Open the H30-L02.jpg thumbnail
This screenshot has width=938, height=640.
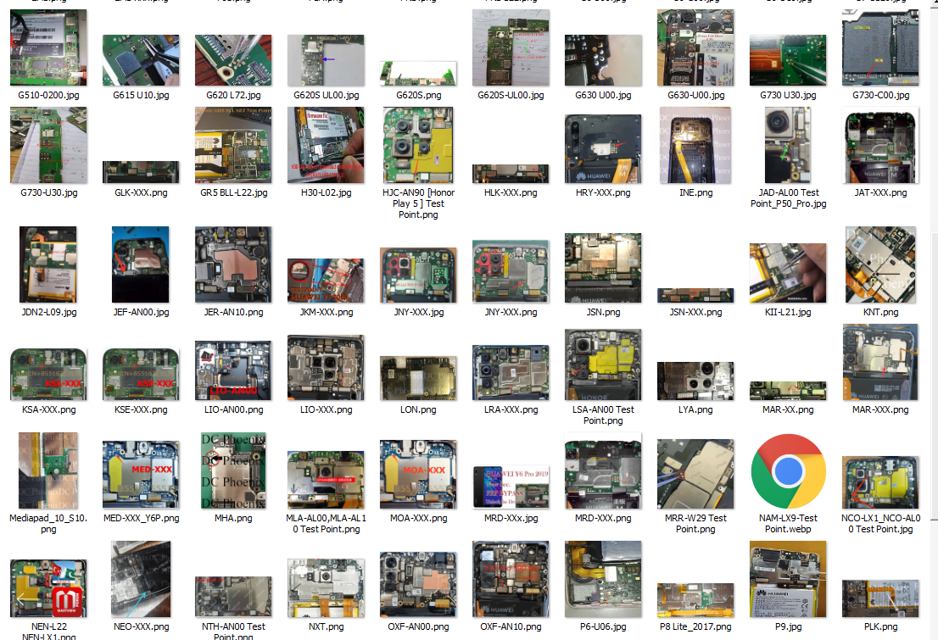326,145
